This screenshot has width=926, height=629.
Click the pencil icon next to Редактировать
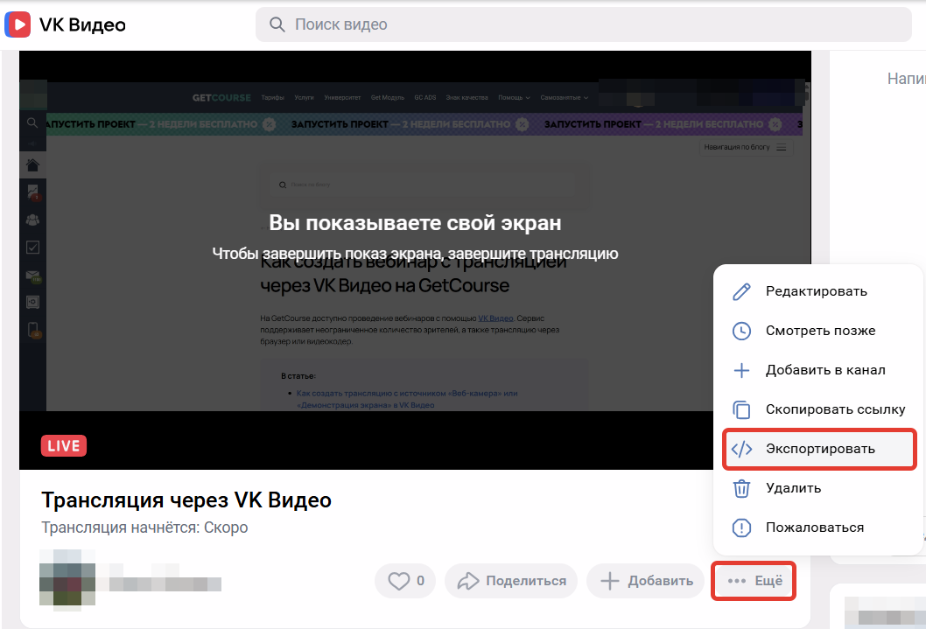[x=741, y=291]
